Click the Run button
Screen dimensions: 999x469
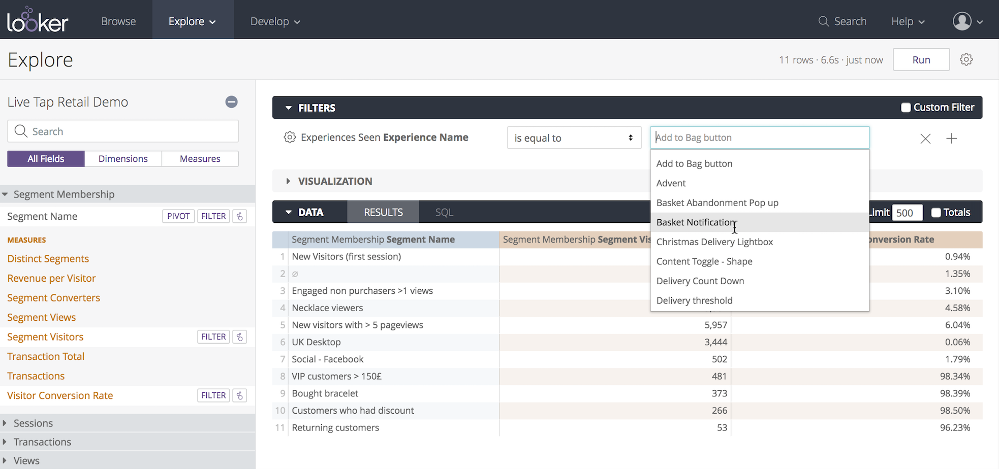point(921,59)
